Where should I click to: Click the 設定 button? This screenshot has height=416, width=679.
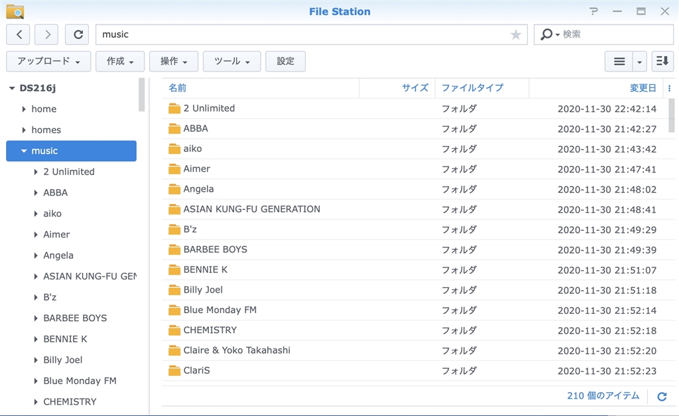(x=285, y=61)
